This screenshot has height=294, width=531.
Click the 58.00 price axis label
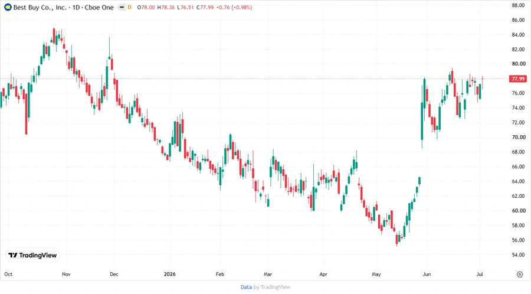coord(519,226)
